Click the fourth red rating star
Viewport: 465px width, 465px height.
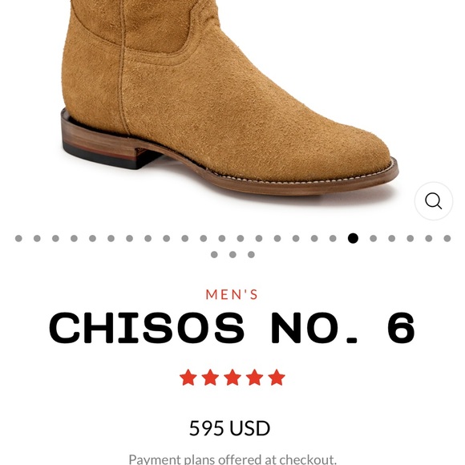point(254,378)
